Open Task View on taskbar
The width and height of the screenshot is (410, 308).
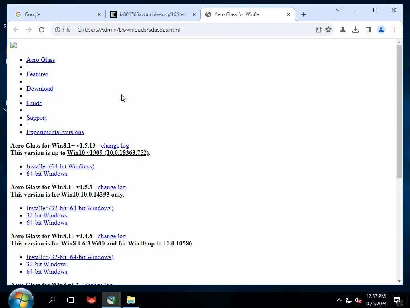tap(71, 300)
